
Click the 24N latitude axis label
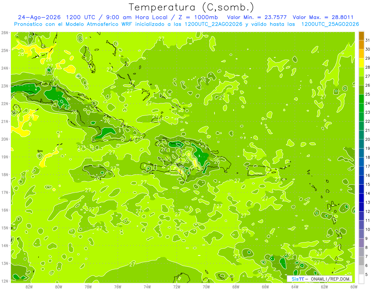pos(5,68)
